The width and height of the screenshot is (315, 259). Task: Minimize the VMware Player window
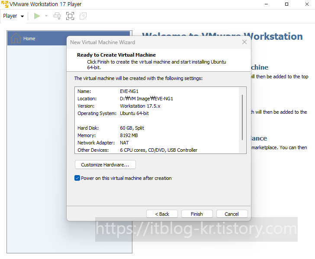click(267, 4)
